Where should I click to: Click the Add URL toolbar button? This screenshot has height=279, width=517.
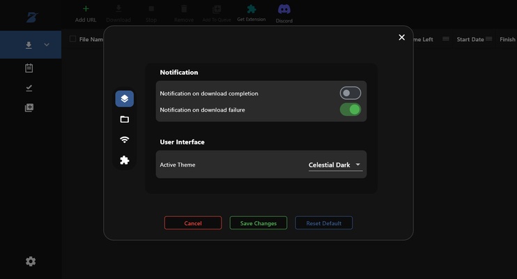(x=86, y=14)
